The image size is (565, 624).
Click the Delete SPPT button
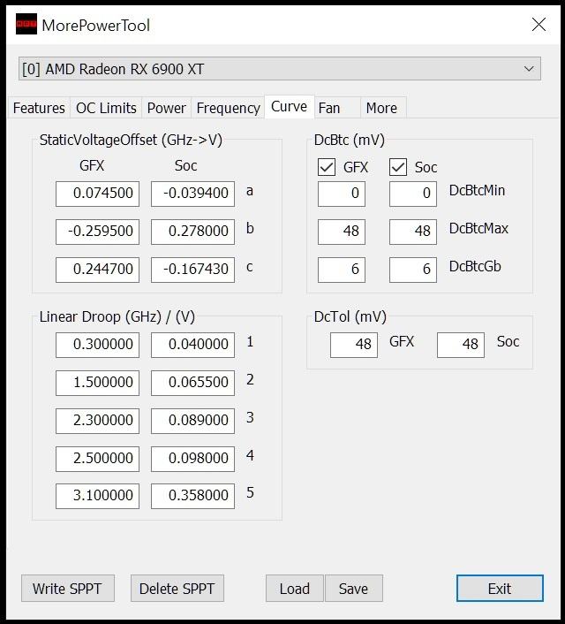177,588
